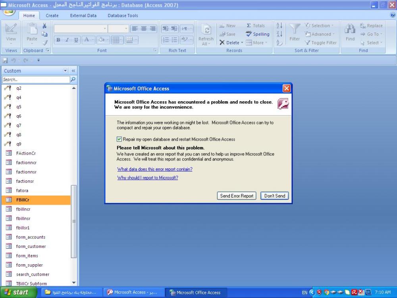
Task: Select the FBillCr form in navigation pane
Action: [36, 200]
